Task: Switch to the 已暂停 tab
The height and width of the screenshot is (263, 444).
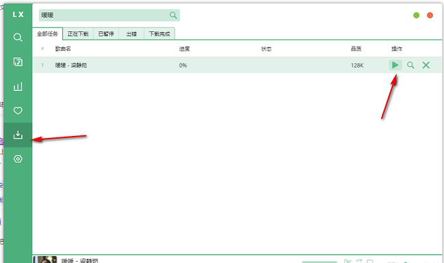Action: click(106, 34)
